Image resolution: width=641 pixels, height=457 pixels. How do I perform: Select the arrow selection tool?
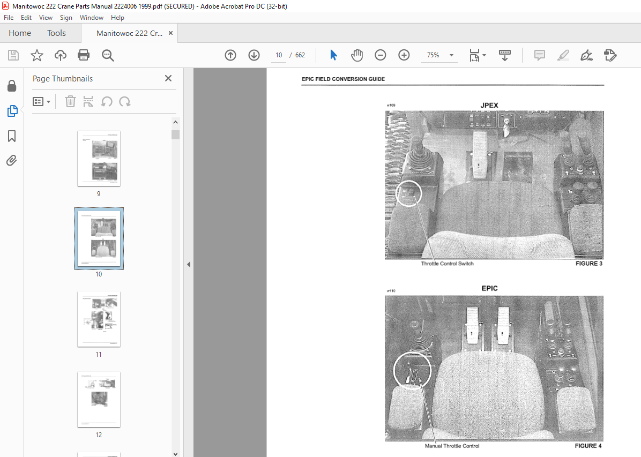[333, 55]
